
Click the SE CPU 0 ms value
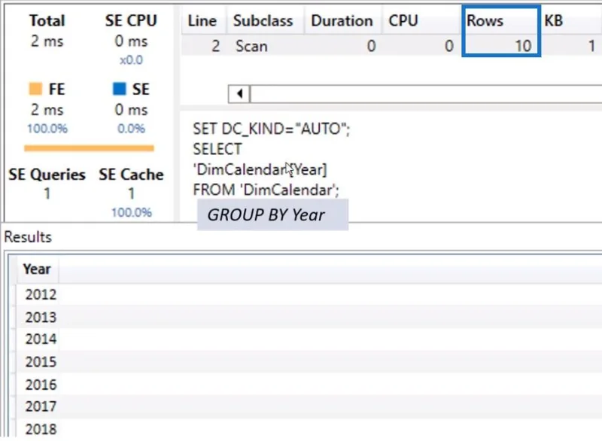pos(131,41)
